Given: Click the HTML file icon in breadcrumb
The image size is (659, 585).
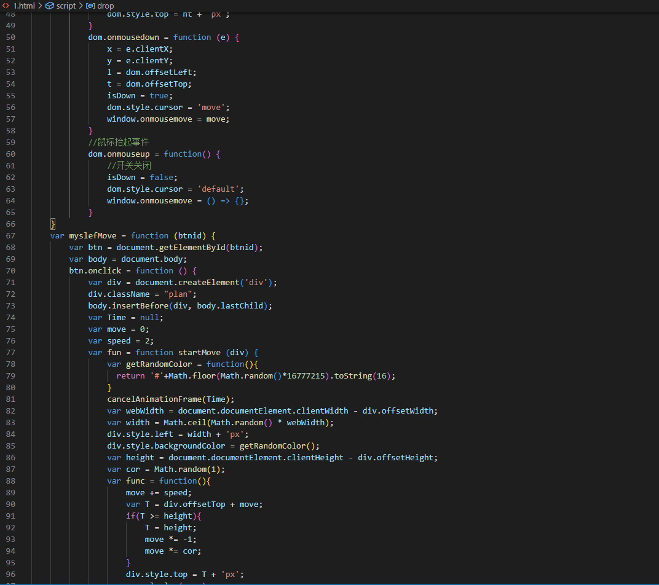Looking at the screenshot, I should [x=6, y=6].
